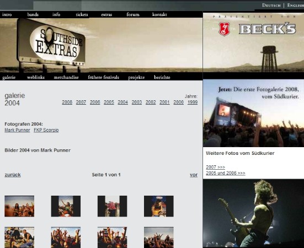Open fourth thumbnail in first gallery row
The height and width of the screenshot is (248, 304).
(159, 206)
